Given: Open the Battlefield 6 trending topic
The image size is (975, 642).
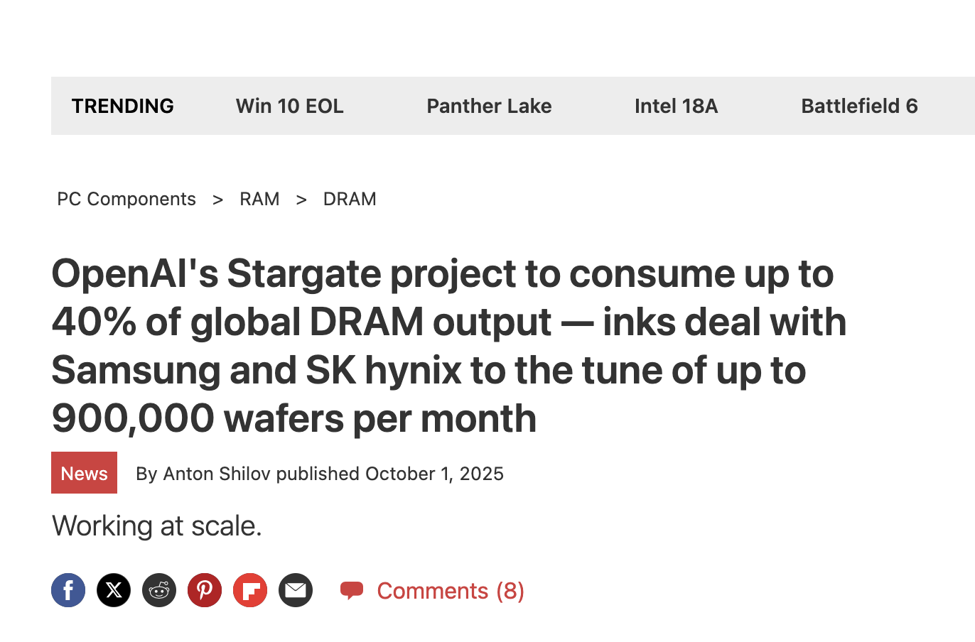Looking at the screenshot, I should click(859, 106).
